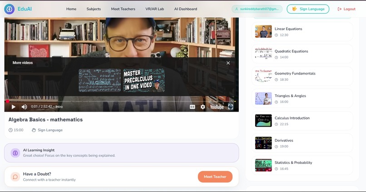Click the Sign Language label under the video title
The width and height of the screenshot is (366, 192).
click(x=50, y=130)
